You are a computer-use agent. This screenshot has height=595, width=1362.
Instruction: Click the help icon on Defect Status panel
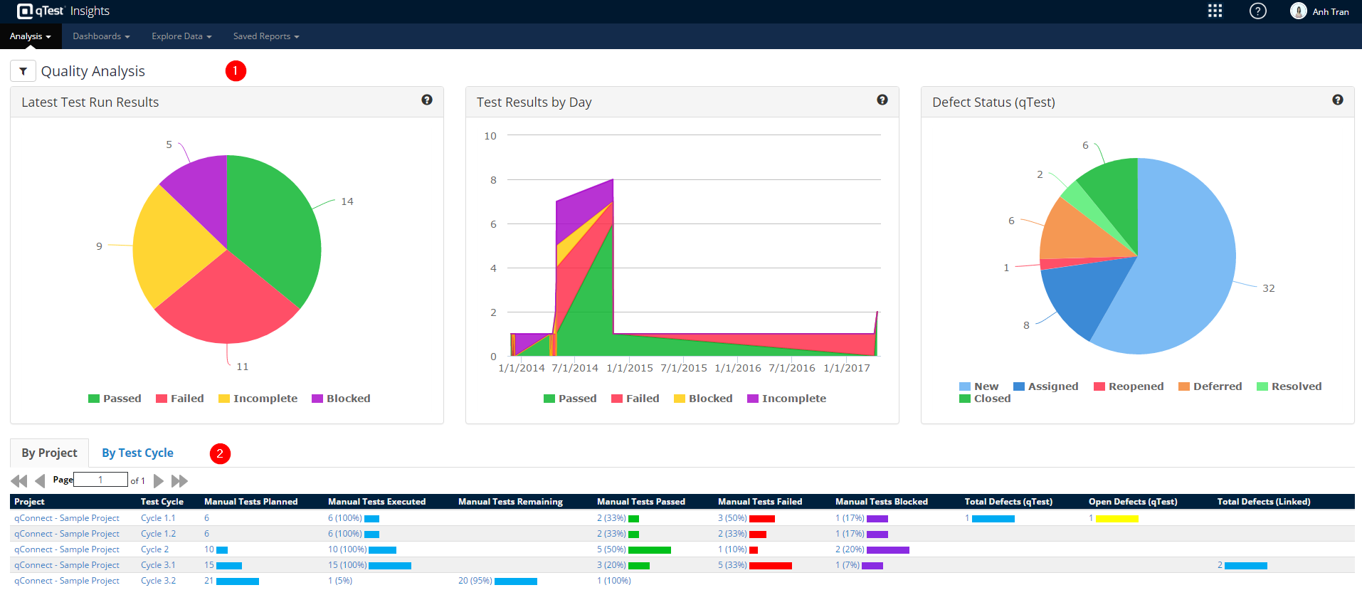point(1338,100)
